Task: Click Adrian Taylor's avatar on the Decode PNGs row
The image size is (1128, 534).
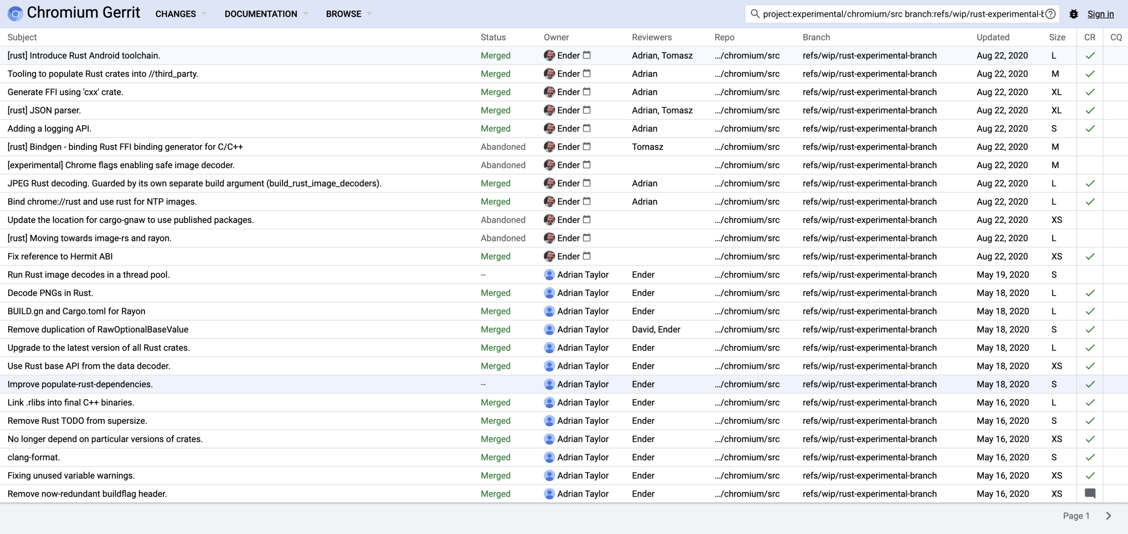Action: [549, 293]
